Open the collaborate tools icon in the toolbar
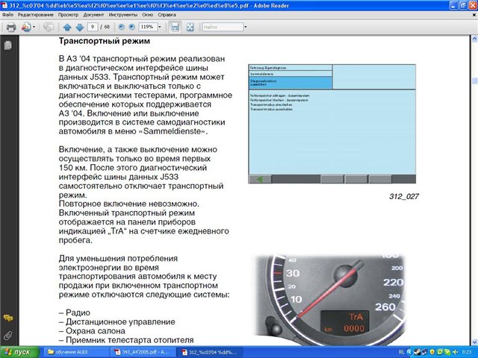 pos(26,27)
